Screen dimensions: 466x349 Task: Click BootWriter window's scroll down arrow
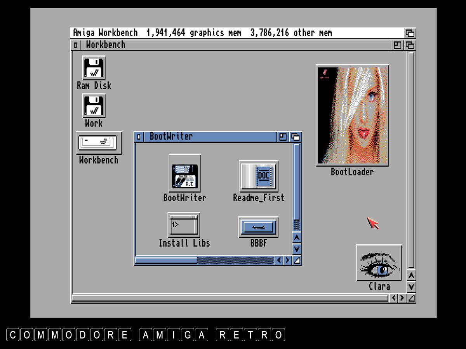297,249
